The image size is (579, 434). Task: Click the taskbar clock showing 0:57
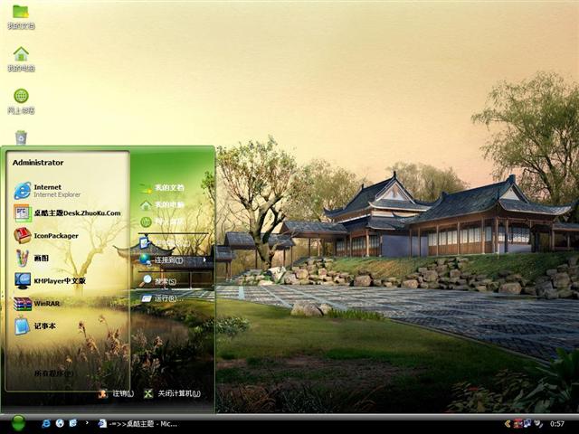pos(557,424)
